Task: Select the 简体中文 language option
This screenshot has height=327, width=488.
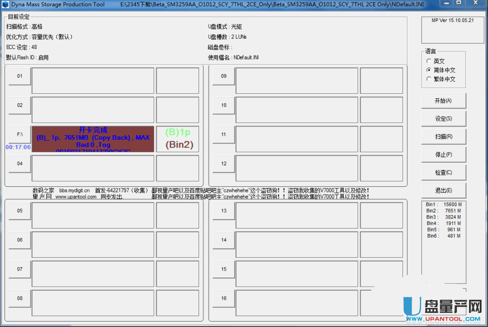Action: (429, 70)
